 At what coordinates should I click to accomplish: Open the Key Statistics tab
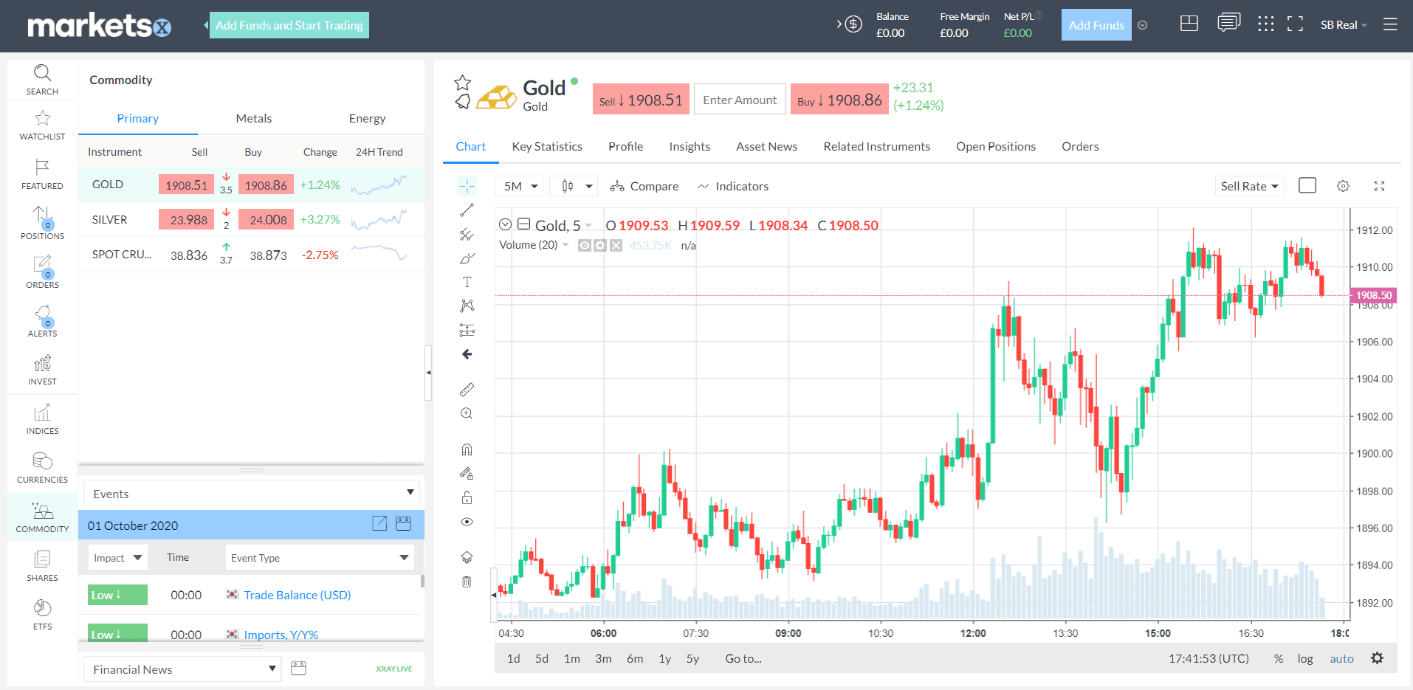pyautogui.click(x=547, y=146)
